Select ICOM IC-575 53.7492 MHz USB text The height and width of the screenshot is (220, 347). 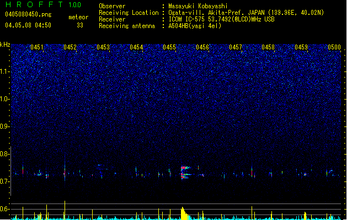(x=221, y=19)
